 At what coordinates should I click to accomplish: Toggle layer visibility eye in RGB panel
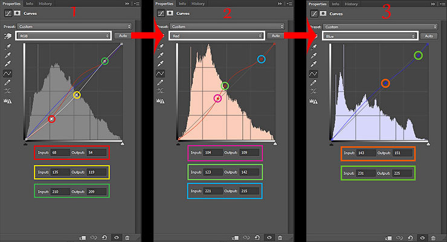tap(117, 237)
